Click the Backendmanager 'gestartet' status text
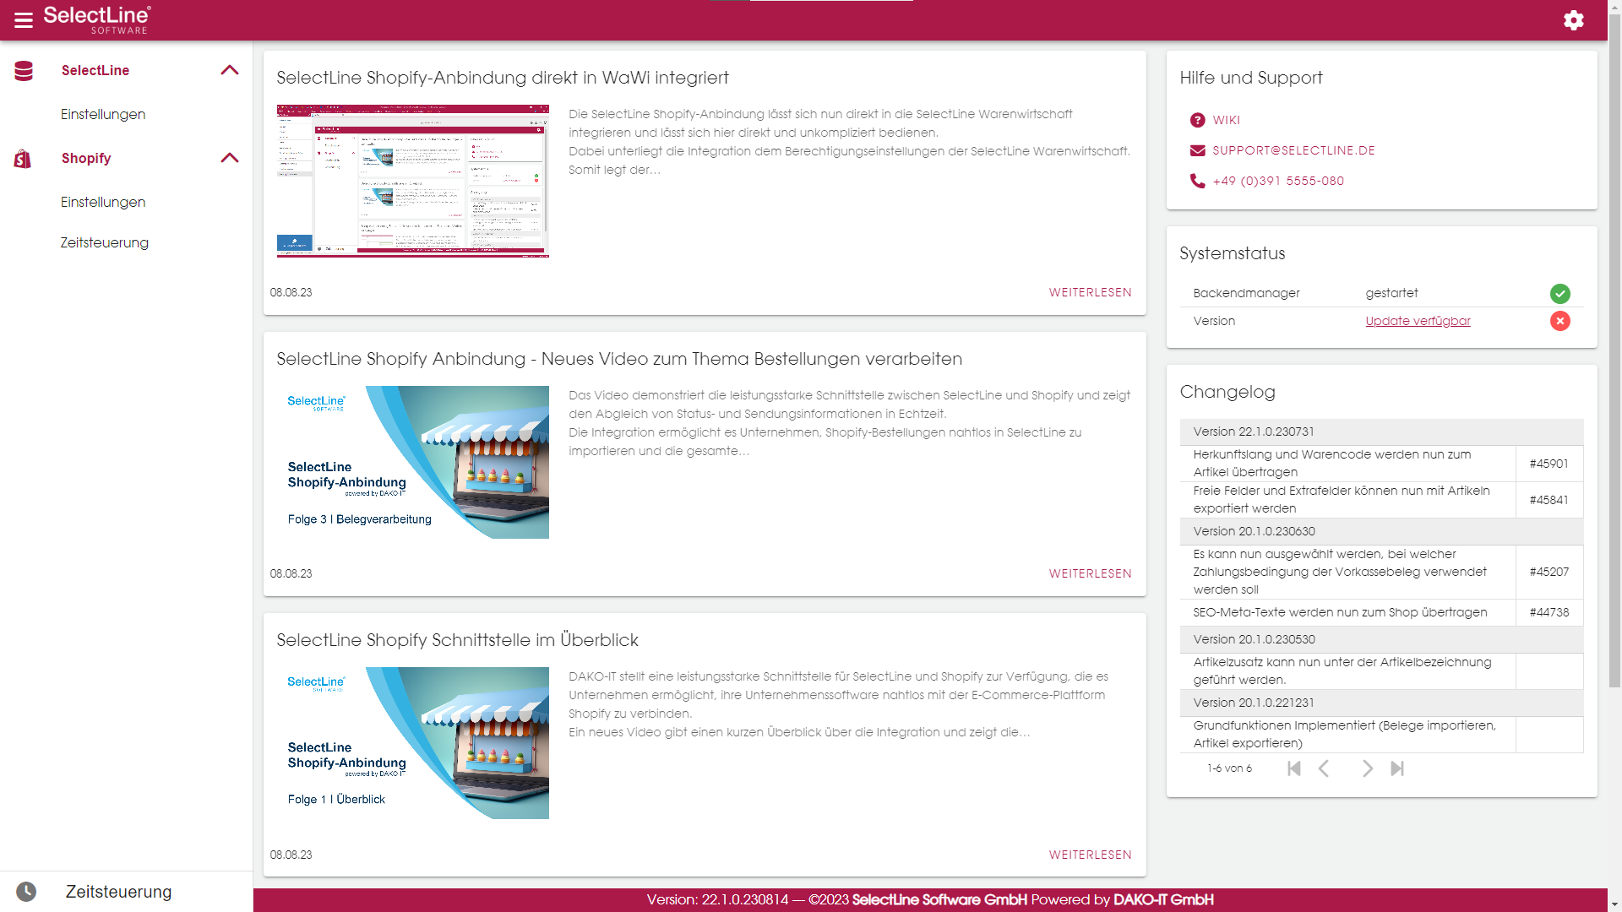Image resolution: width=1622 pixels, height=912 pixels. pos(1391,294)
